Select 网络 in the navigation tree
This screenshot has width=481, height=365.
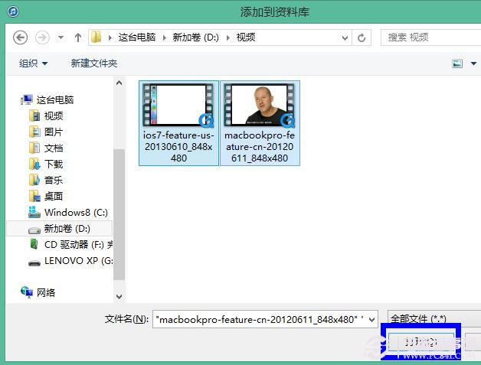click(38, 292)
